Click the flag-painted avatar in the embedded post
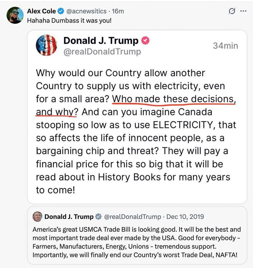253x268 pixels. (x=46, y=45)
